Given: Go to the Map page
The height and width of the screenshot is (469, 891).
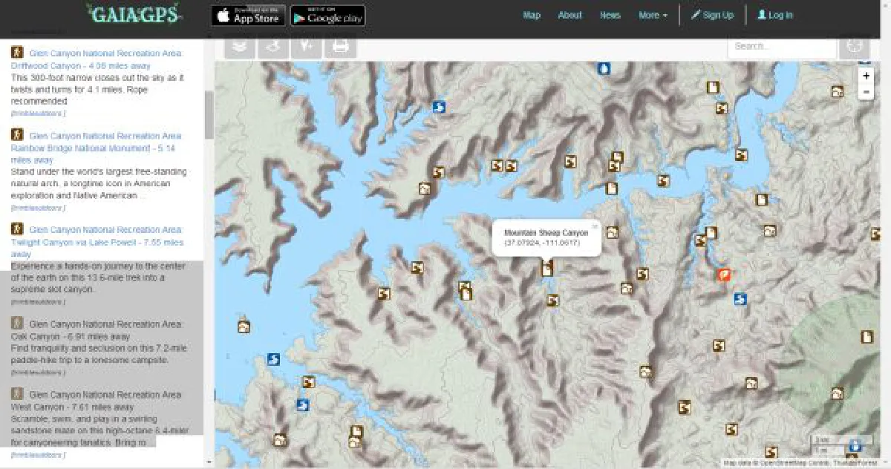Looking at the screenshot, I should (x=532, y=15).
